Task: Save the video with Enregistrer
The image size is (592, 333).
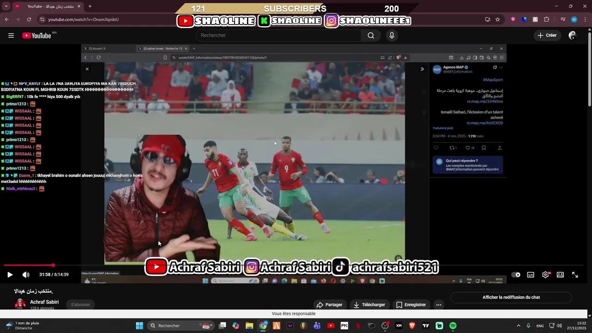Action: point(411,305)
